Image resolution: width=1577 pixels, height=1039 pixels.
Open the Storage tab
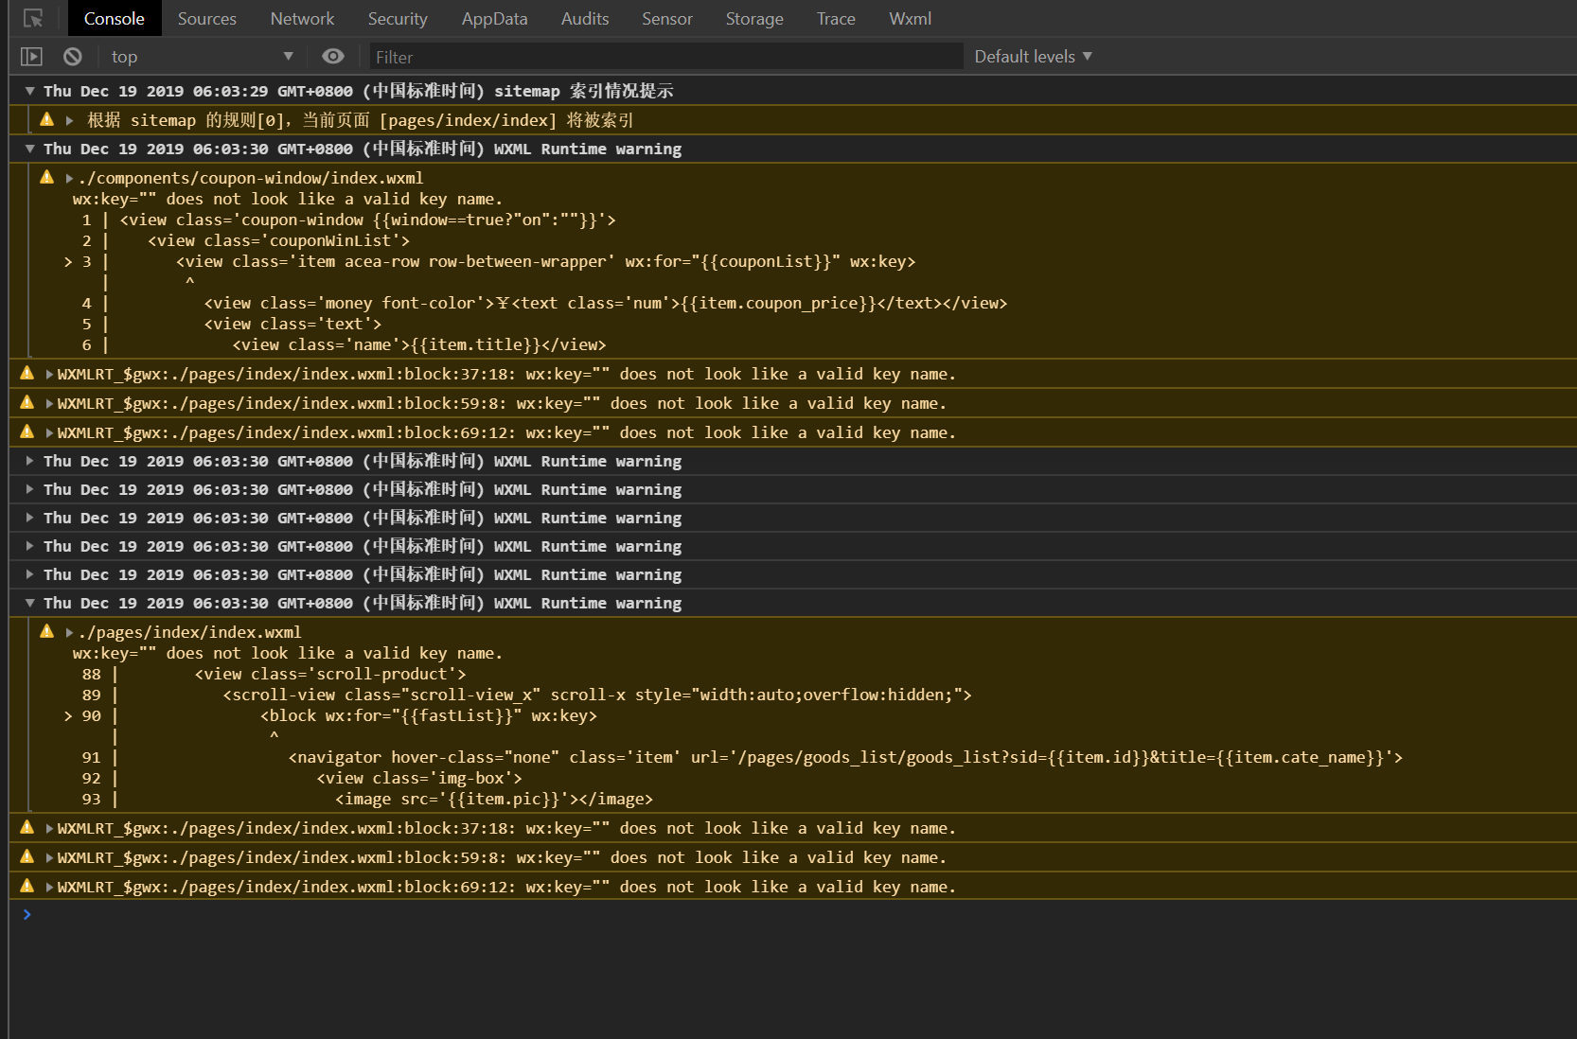[x=754, y=18]
